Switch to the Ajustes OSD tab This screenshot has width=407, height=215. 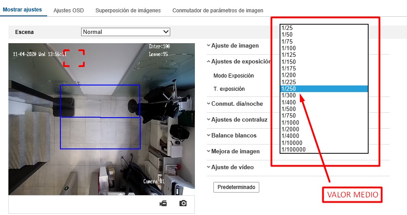68,10
